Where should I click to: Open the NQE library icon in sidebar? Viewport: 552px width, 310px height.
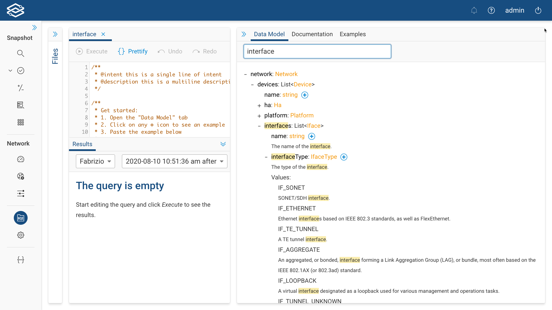[21, 218]
